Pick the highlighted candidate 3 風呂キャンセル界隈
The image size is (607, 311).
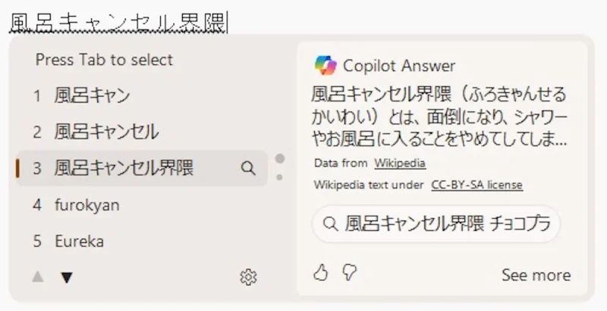tap(123, 168)
